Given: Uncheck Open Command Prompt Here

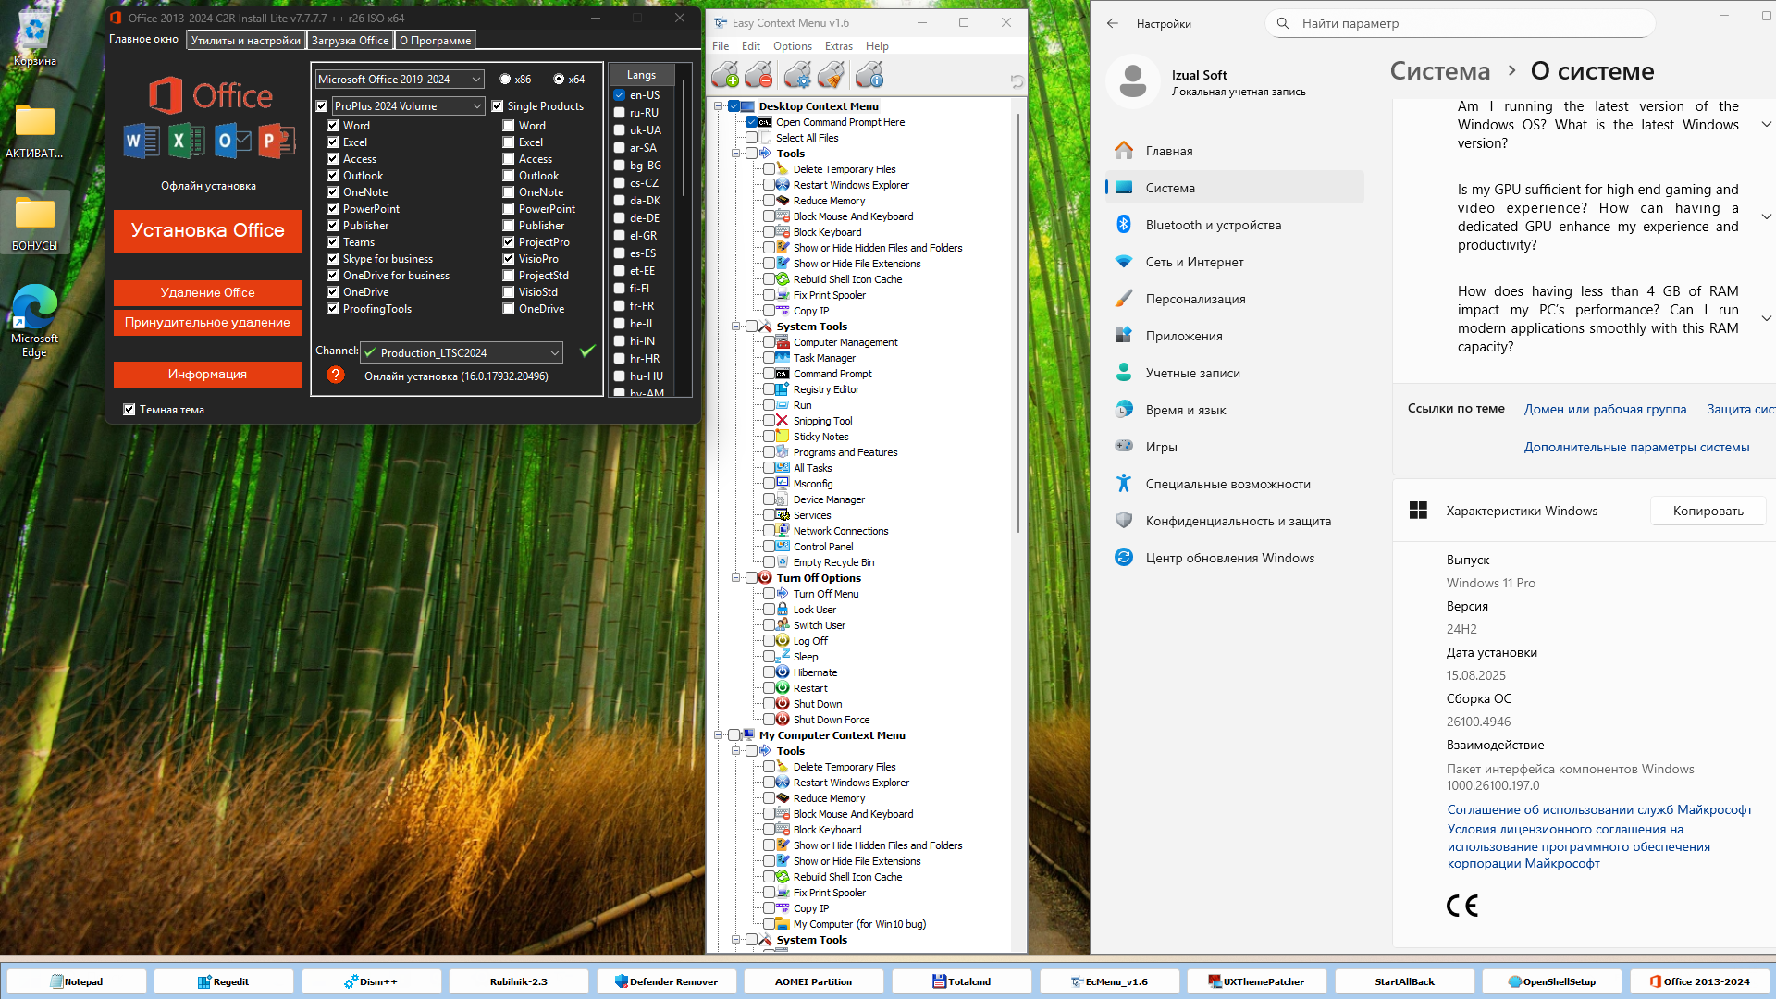Looking at the screenshot, I should pos(752,122).
